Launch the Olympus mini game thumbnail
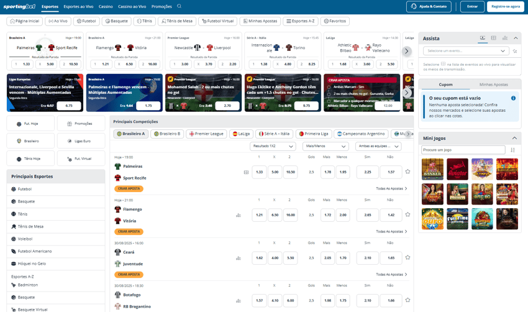Image resolution: width=528 pixels, height=312 pixels. 482,169
